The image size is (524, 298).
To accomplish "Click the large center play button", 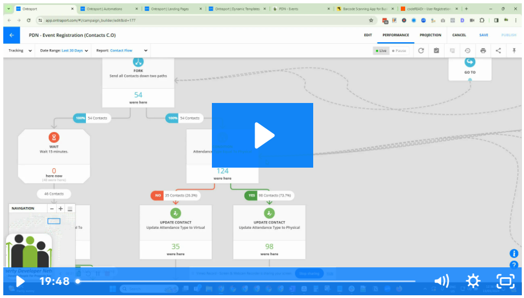I will pyautogui.click(x=262, y=135).
